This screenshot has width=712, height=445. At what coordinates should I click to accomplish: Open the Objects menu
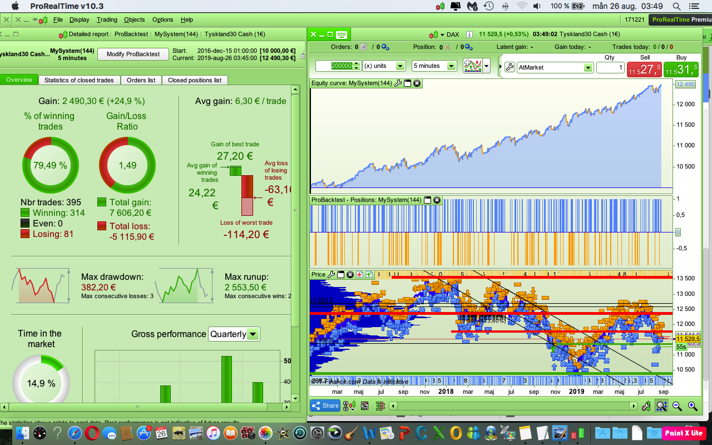135,19
